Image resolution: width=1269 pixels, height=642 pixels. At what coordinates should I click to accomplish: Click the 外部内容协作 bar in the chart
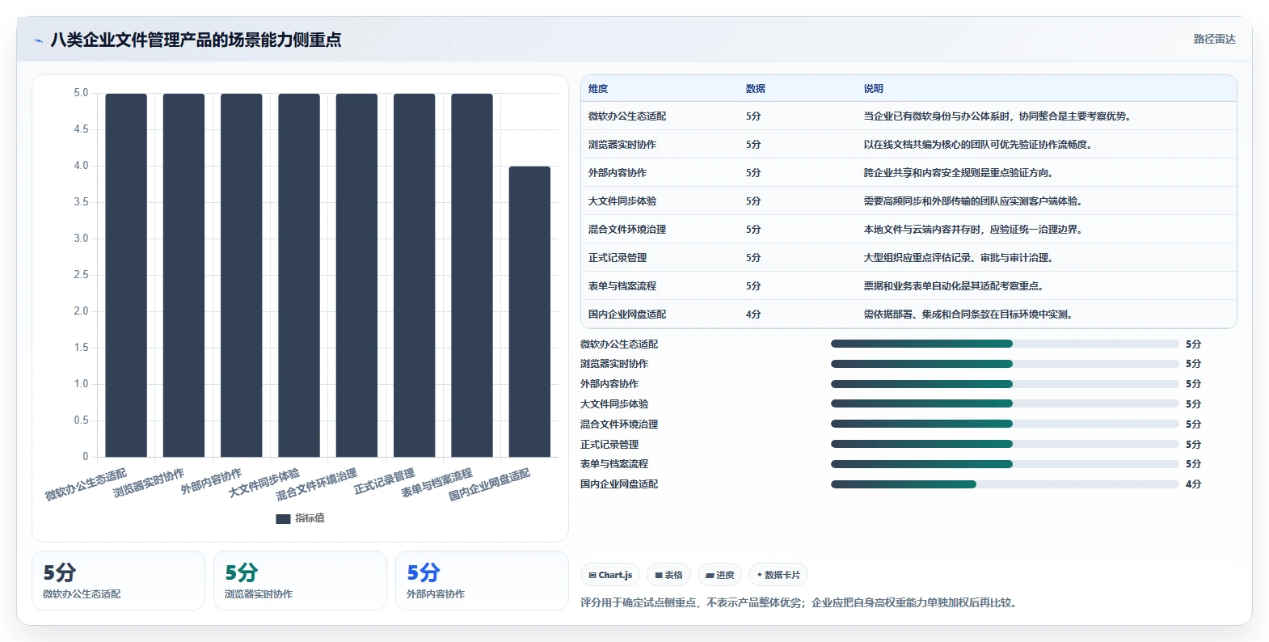pyautogui.click(x=242, y=275)
